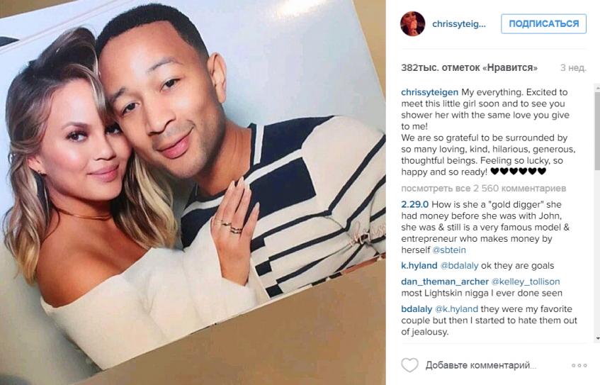Click the ПОДПИСАТЬСЯ follow button
Screen dimensions: 600x385
pos(544,23)
